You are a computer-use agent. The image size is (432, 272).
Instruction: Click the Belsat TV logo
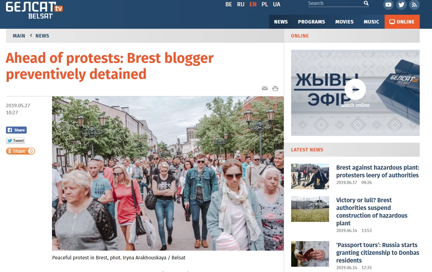click(34, 10)
